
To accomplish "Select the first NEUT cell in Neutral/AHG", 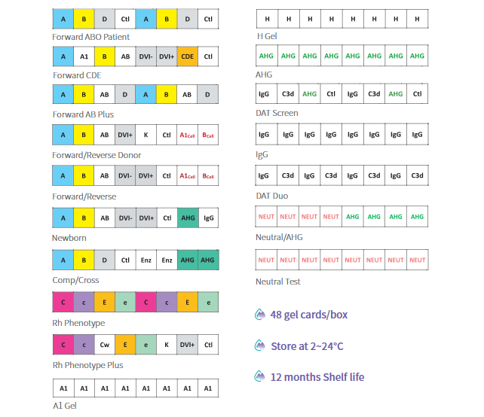I will click(266, 217).
